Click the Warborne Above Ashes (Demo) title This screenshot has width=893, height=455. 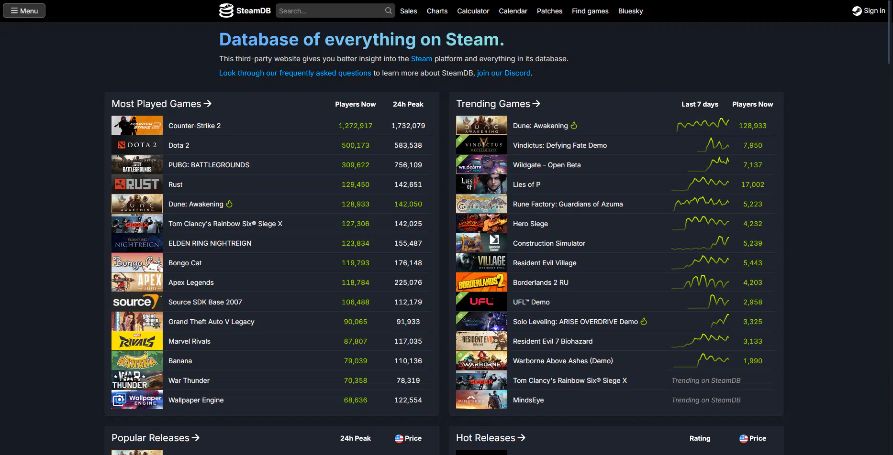click(563, 361)
